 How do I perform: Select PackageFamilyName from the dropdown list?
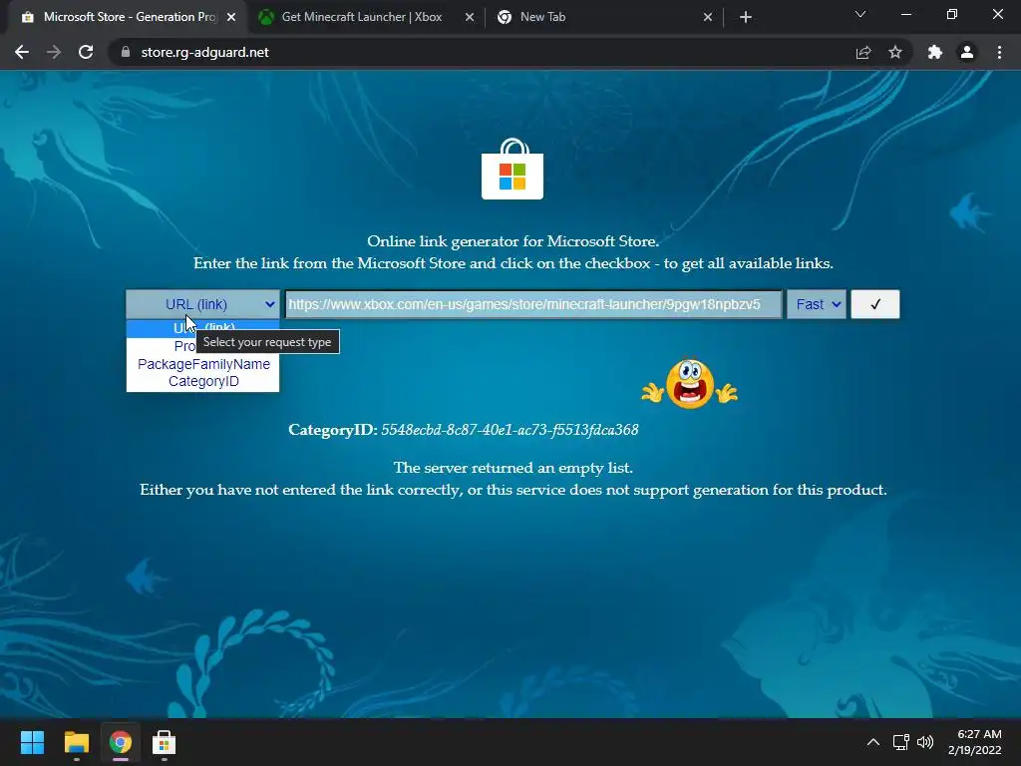point(203,364)
